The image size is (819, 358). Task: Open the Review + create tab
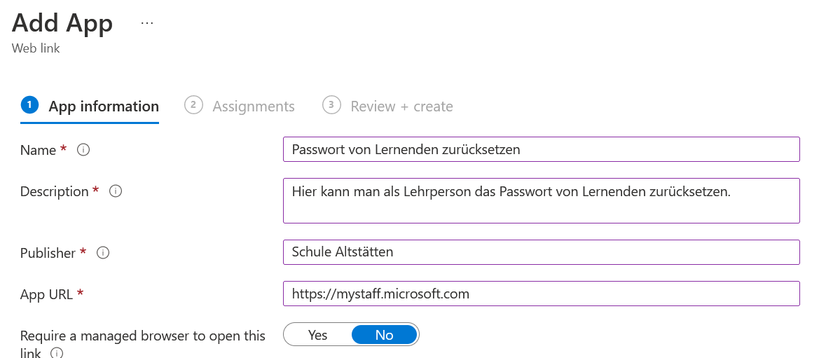point(401,106)
